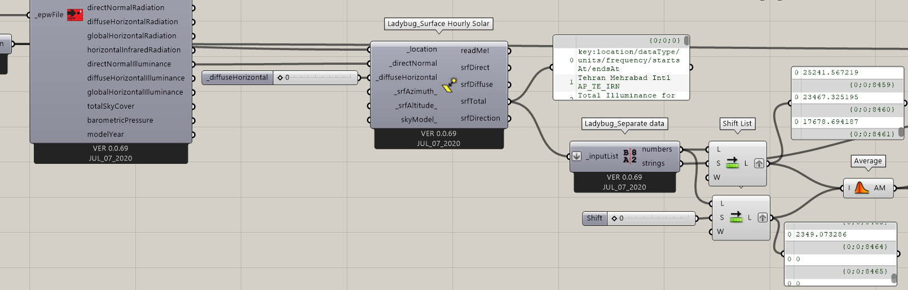
Task: Click the Ladybug_Separate data label tag
Action: 624,123
